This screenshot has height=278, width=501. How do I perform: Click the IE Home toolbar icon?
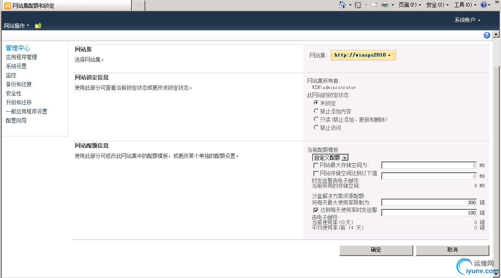pyautogui.click(x=342, y=5)
